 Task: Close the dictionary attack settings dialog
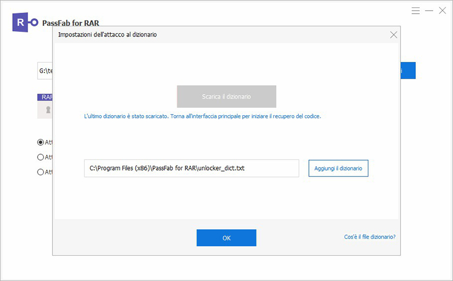(393, 35)
